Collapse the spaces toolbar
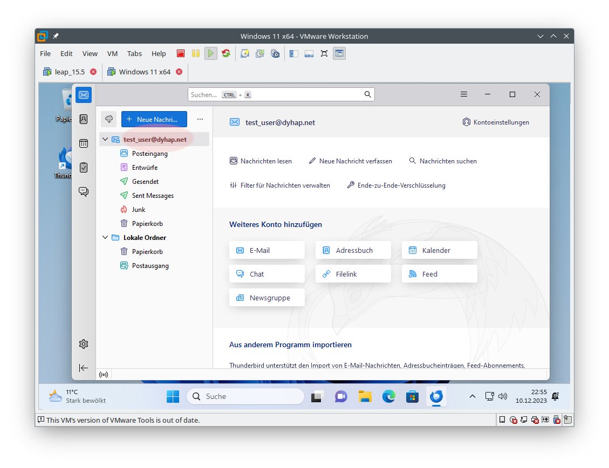 point(84,368)
